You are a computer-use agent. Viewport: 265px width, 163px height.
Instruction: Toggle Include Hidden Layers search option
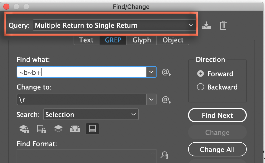coord(58,129)
